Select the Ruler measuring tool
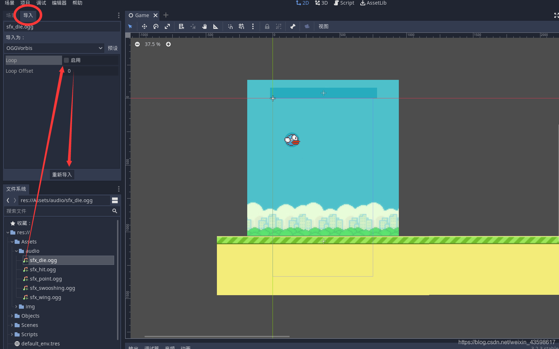The height and width of the screenshot is (349, 559). pos(216,26)
